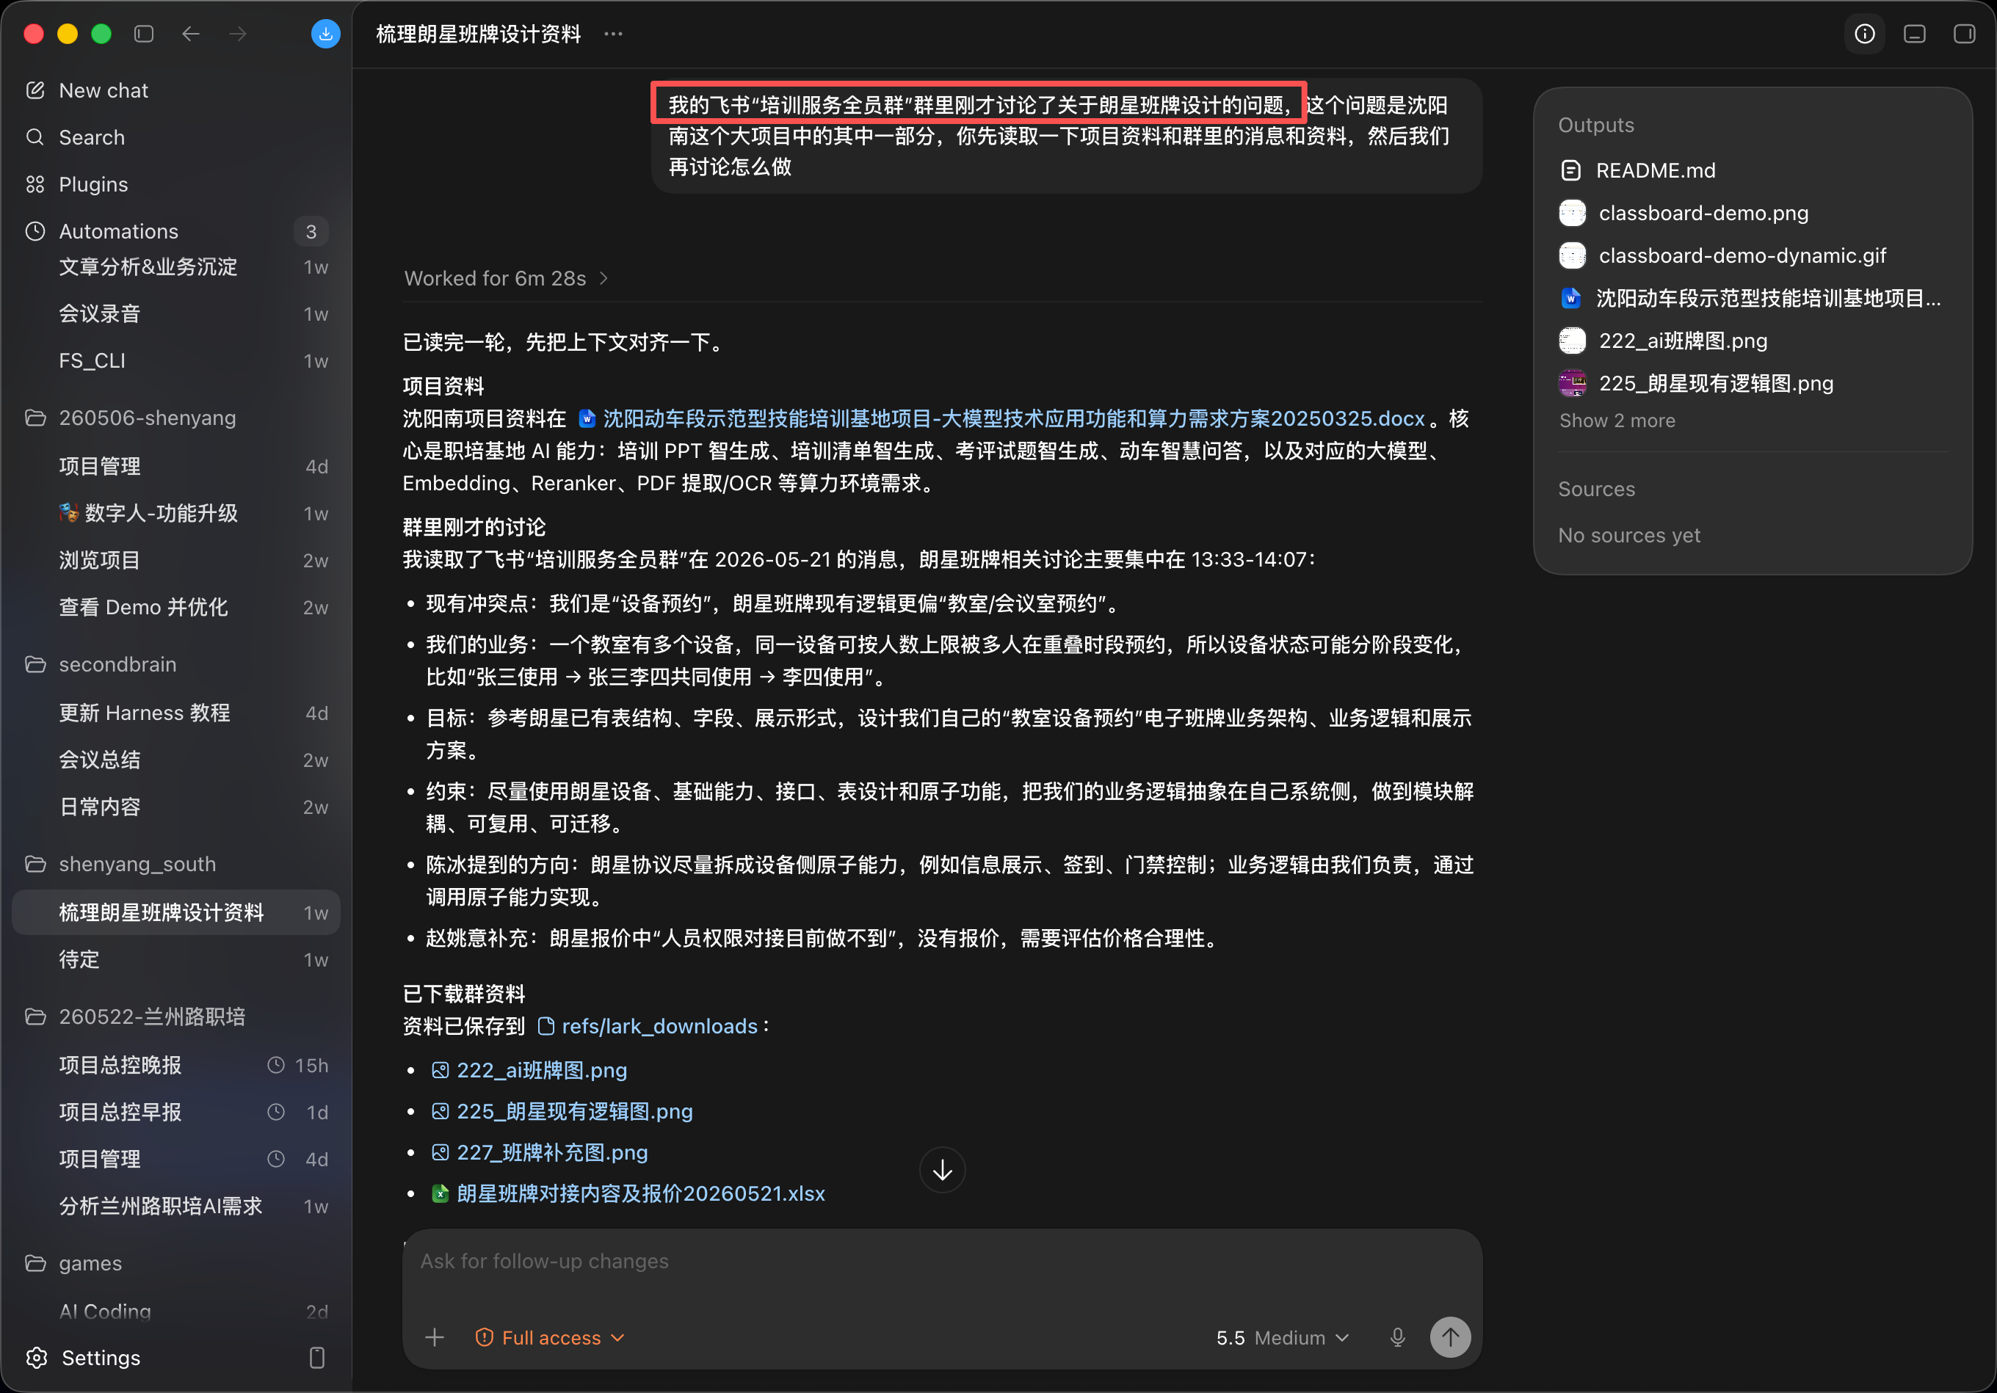Click the phone icon beside Settings
The height and width of the screenshot is (1393, 1997).
pyautogui.click(x=317, y=1359)
